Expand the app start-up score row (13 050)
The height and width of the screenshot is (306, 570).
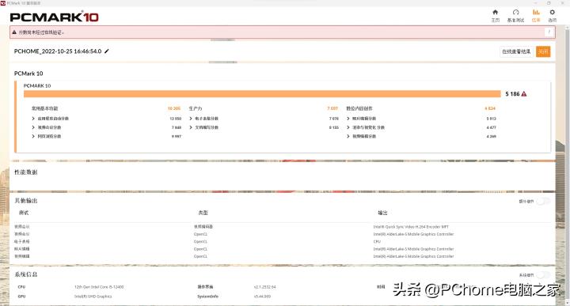tap(33, 119)
